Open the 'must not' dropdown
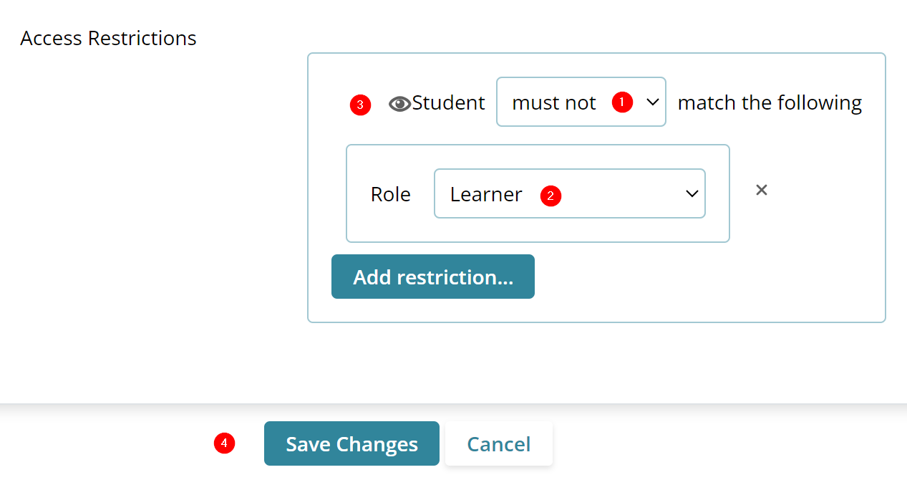 pyautogui.click(x=581, y=102)
